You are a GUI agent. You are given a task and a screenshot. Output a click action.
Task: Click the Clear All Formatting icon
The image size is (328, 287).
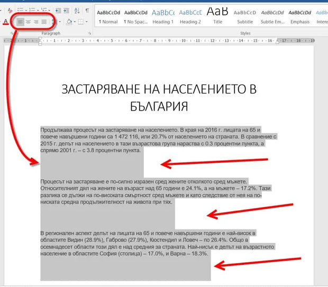[10, 10]
